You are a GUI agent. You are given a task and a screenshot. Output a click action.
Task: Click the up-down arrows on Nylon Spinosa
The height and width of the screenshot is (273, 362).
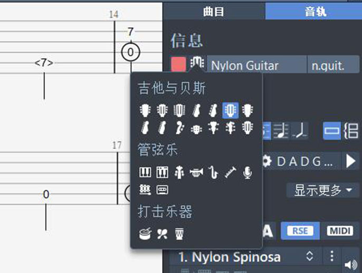[310, 256]
